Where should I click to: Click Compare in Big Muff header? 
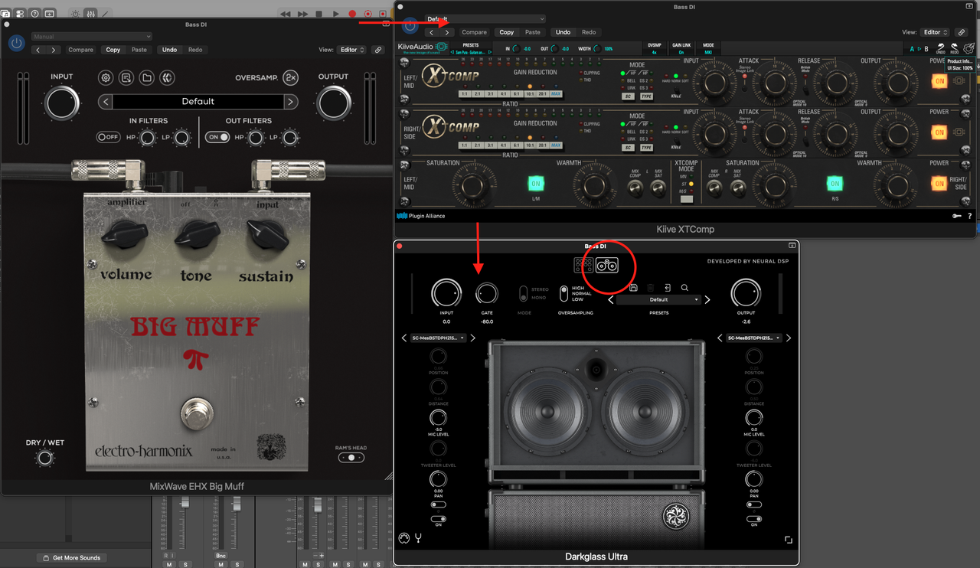[x=81, y=50]
